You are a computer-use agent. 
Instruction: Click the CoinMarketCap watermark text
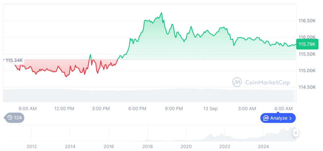(x=267, y=82)
